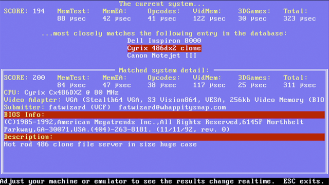Click 'ESC exits.' in the bottom status bar
This screenshot has width=329, height=185.
(x=304, y=181)
